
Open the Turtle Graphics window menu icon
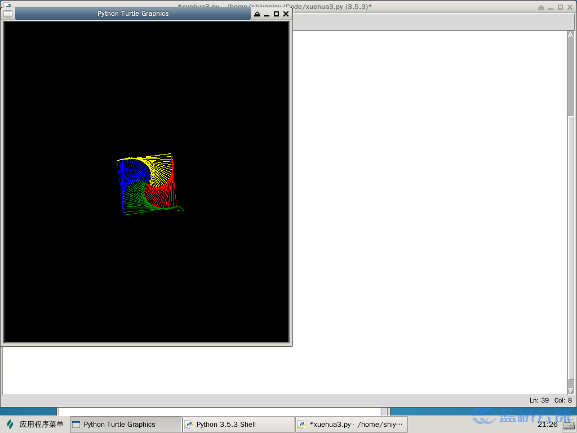(8, 14)
